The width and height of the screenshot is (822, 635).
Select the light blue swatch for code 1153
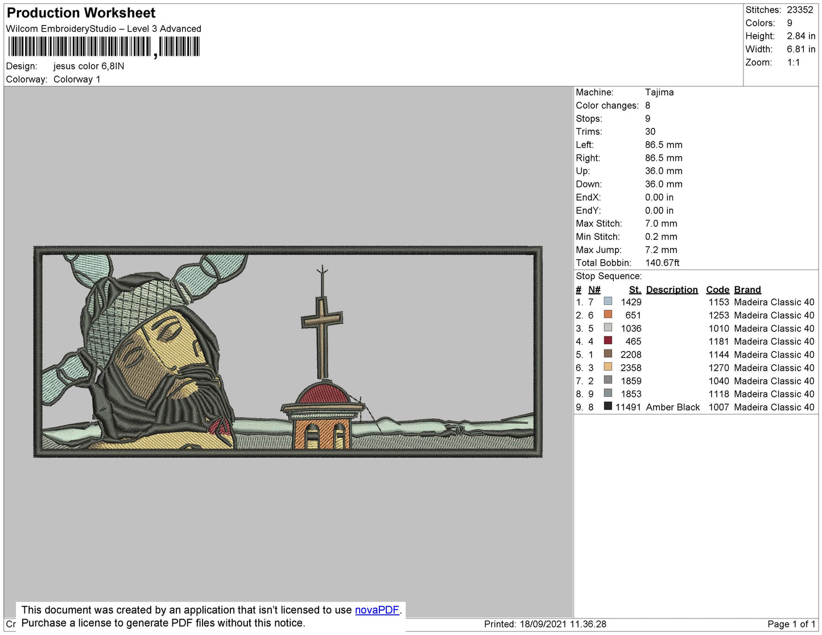point(608,301)
